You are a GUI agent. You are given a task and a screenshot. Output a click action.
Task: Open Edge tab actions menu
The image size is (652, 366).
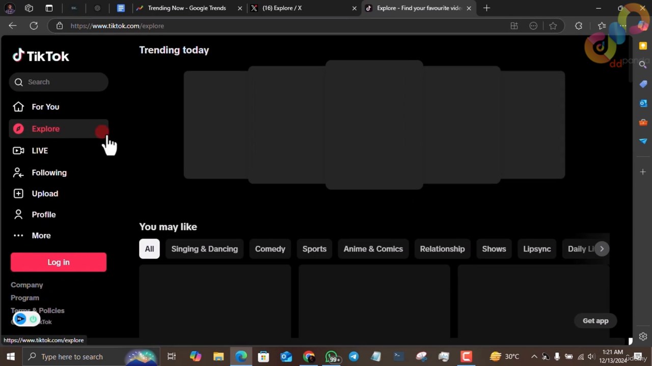click(x=49, y=8)
